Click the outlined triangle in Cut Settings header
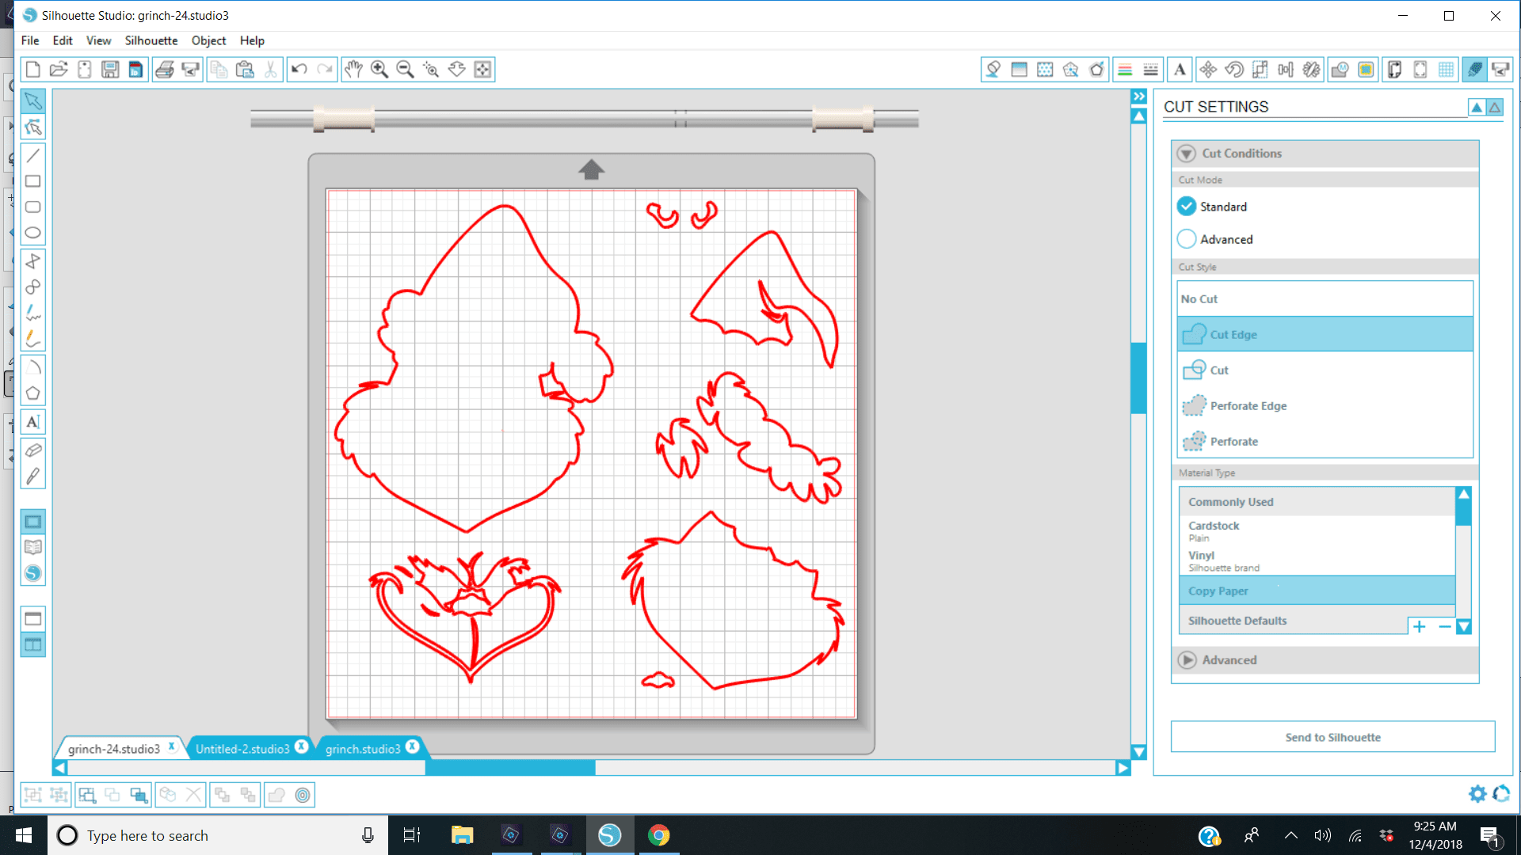The height and width of the screenshot is (855, 1521). tap(1495, 107)
